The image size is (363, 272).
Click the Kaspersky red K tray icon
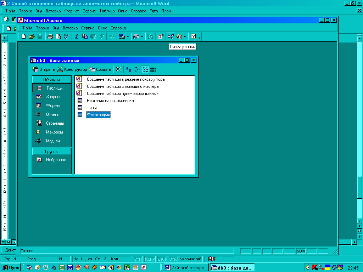click(314, 268)
